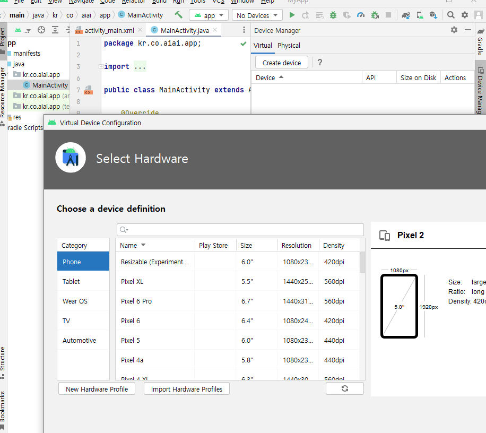Select the TV category
The width and height of the screenshot is (486, 433).
coord(83,321)
